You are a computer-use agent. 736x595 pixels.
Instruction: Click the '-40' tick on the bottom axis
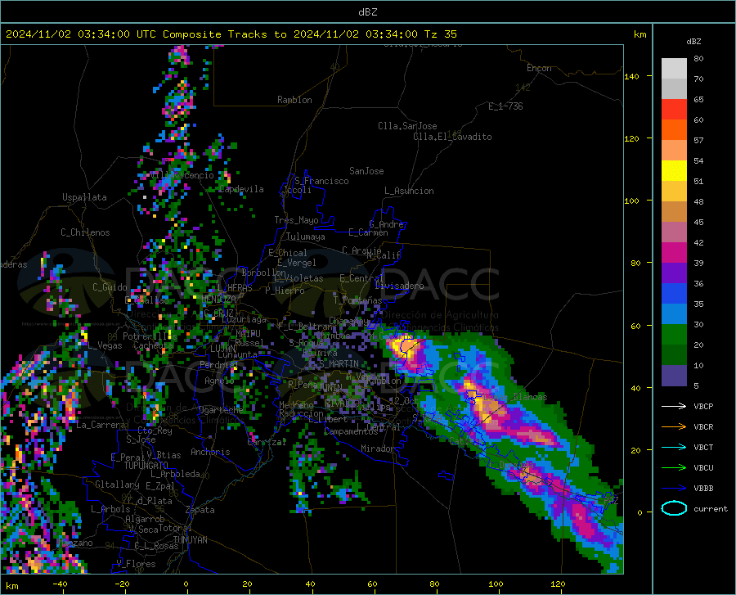60,584
